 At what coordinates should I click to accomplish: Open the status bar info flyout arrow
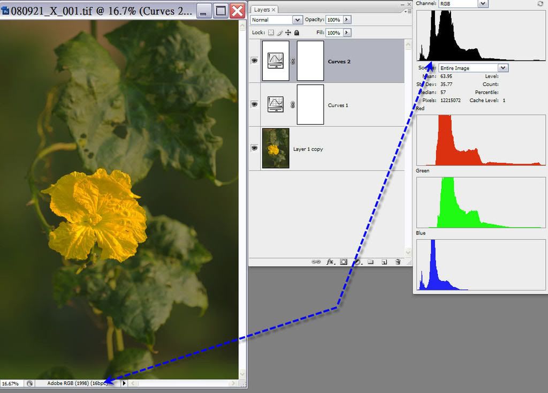pyautogui.click(x=124, y=383)
